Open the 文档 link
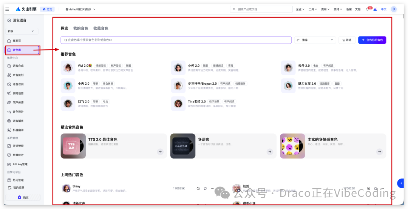Viewport: 408px width, 209px height. (x=358, y=9)
